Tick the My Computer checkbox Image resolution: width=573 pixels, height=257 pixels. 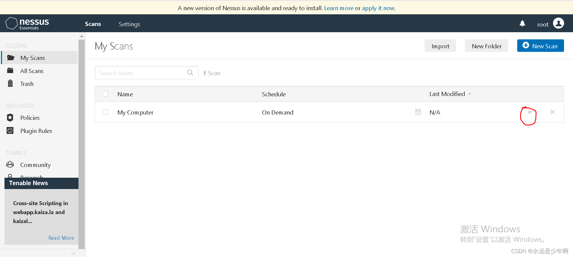tap(105, 112)
